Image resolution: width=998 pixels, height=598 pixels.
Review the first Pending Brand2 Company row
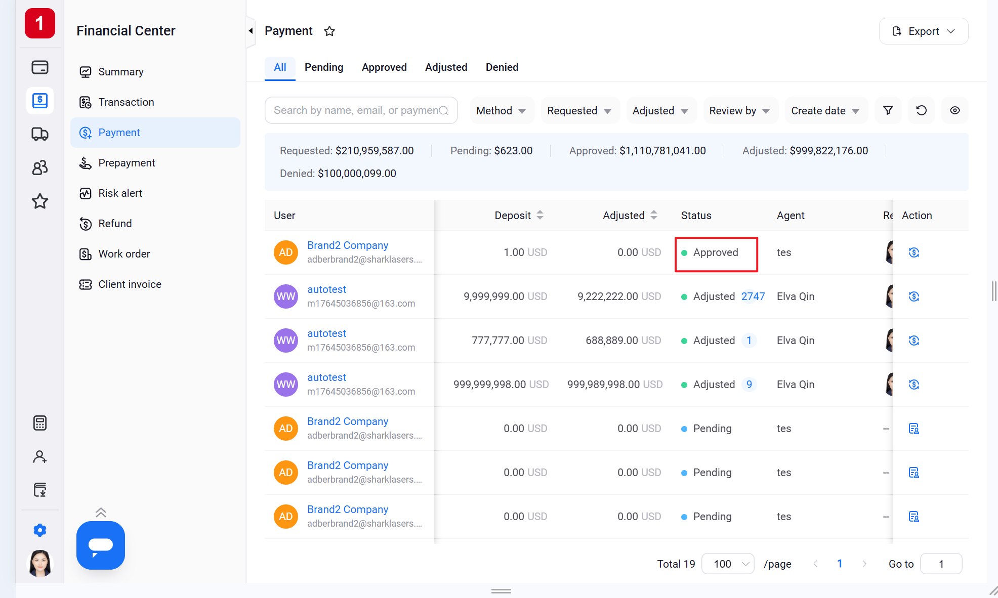coord(914,429)
